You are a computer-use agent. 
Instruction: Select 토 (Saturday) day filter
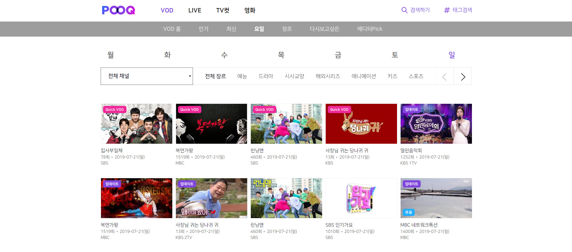click(395, 55)
